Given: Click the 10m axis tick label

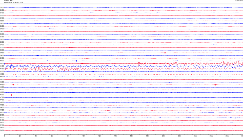Looking at the screenshot, I should (x=84, y=136).
